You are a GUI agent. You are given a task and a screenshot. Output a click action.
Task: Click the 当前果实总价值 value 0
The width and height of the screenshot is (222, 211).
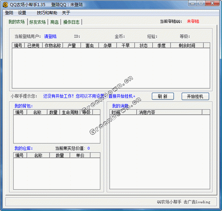point(88,148)
